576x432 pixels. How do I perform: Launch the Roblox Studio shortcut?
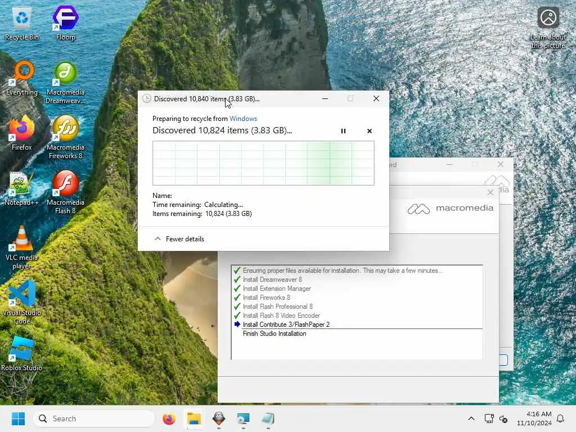click(22, 353)
